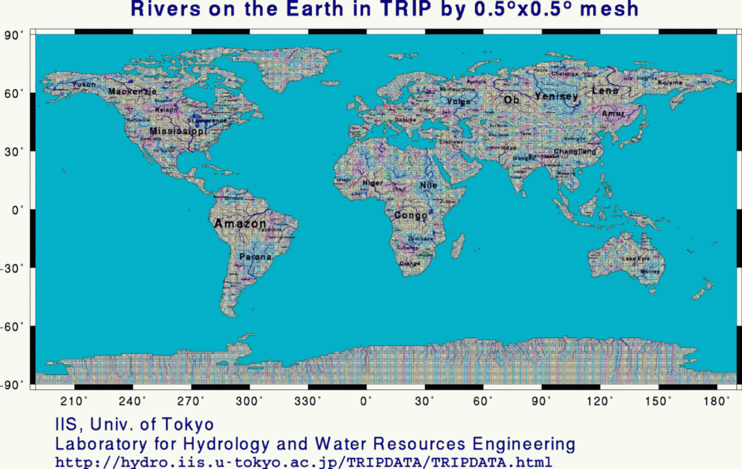Select the 150° longitude axis label
Viewport: 742px width, 469px height.
pyautogui.click(x=659, y=401)
